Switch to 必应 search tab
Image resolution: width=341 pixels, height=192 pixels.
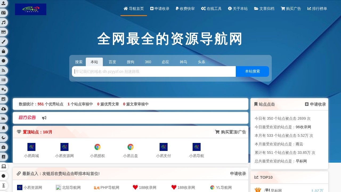pyautogui.click(x=165, y=62)
